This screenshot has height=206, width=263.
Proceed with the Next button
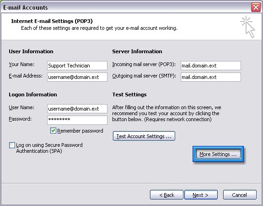pyautogui.click(x=201, y=195)
